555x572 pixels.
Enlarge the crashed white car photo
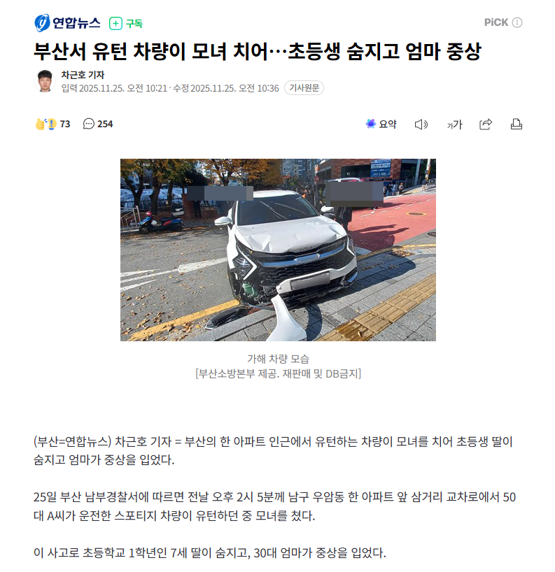click(278, 250)
